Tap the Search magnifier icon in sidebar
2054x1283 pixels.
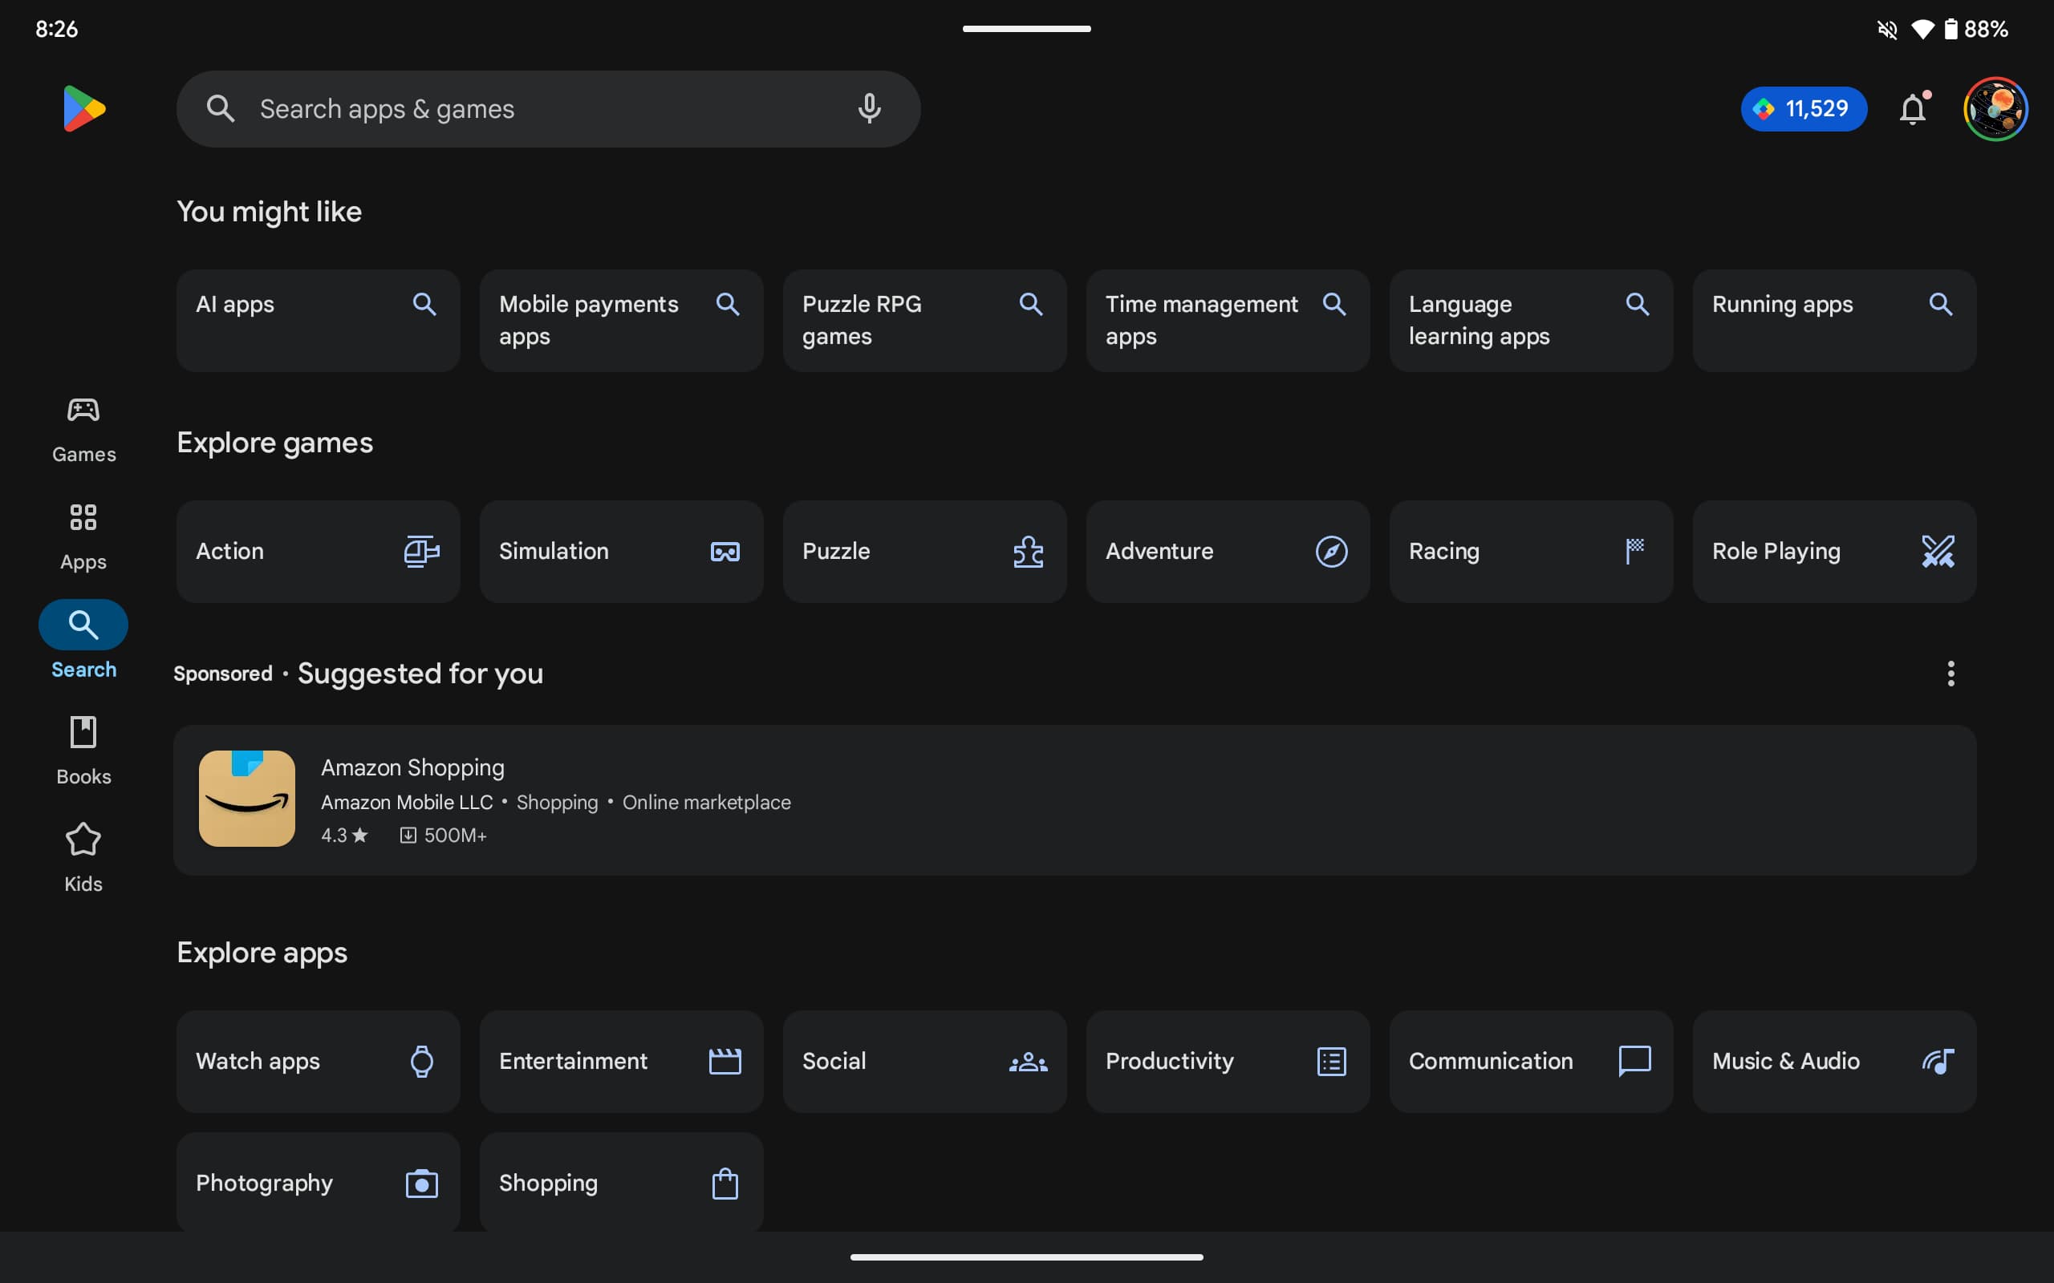(x=83, y=624)
